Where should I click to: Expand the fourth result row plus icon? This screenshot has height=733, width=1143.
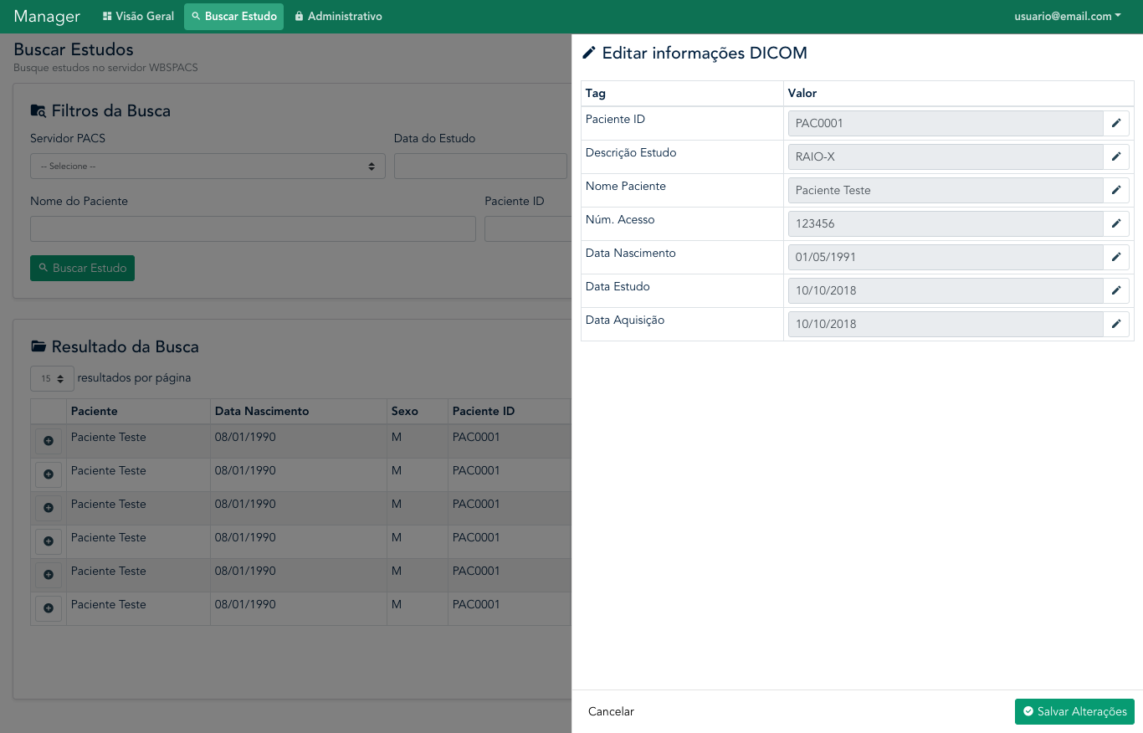point(48,541)
